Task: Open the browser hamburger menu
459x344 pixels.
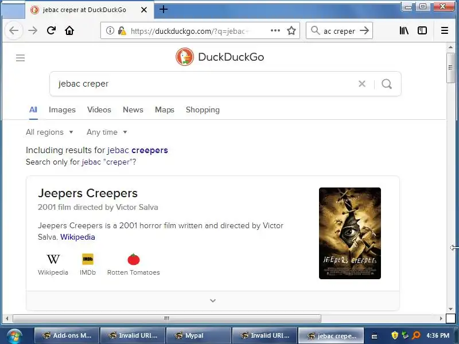Action: 444,30
